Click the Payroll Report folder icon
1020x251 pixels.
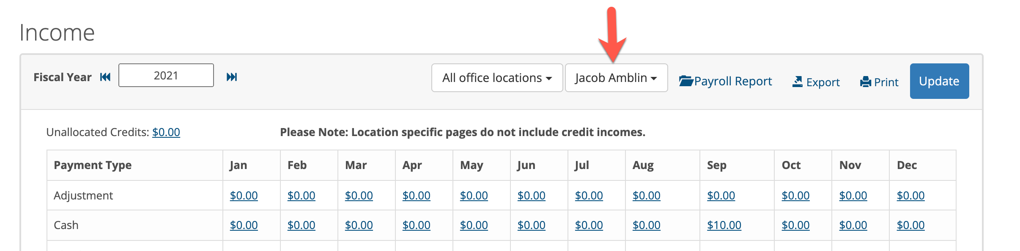tap(686, 81)
